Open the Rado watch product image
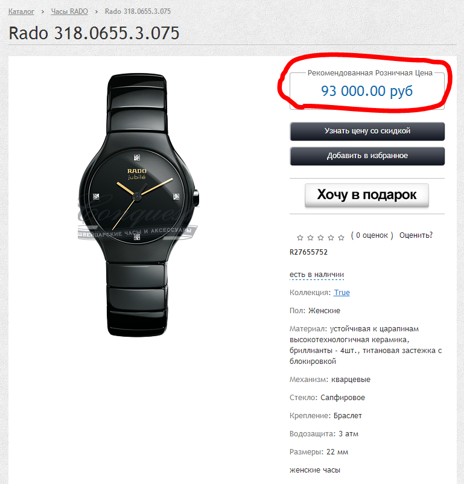The width and height of the screenshot is (464, 484). point(138,205)
